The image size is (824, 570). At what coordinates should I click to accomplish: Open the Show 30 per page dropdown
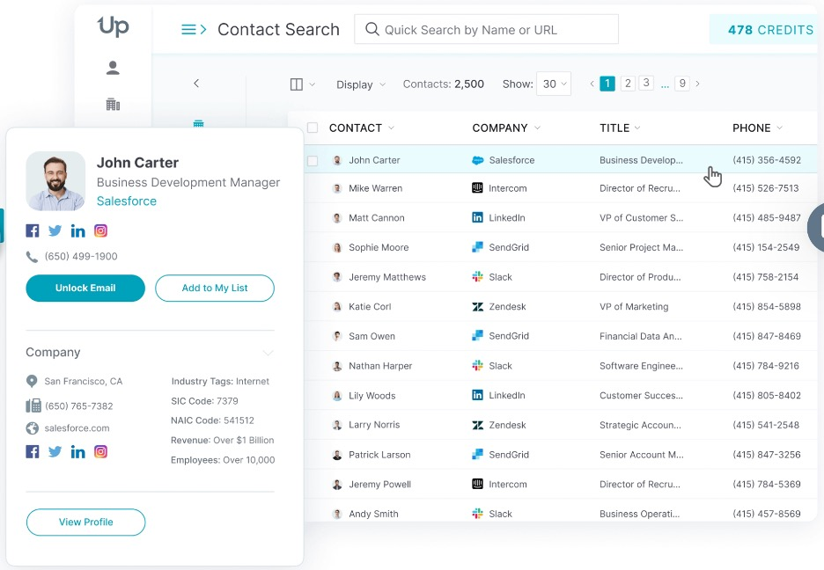pos(554,84)
